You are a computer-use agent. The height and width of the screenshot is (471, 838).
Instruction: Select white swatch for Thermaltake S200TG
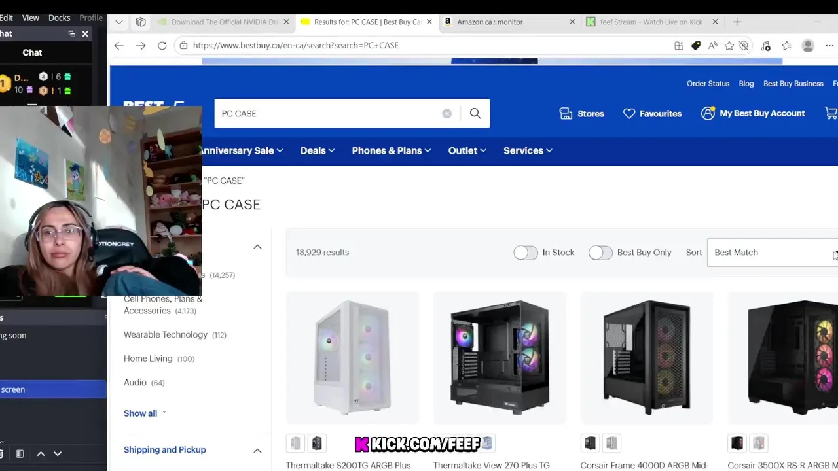coord(296,444)
